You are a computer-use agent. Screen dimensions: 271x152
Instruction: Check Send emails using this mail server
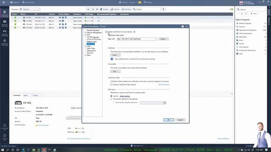tap(114, 103)
